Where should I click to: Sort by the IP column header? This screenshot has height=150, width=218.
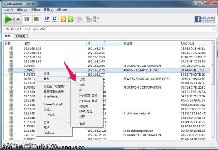pyautogui.click(x=104, y=44)
